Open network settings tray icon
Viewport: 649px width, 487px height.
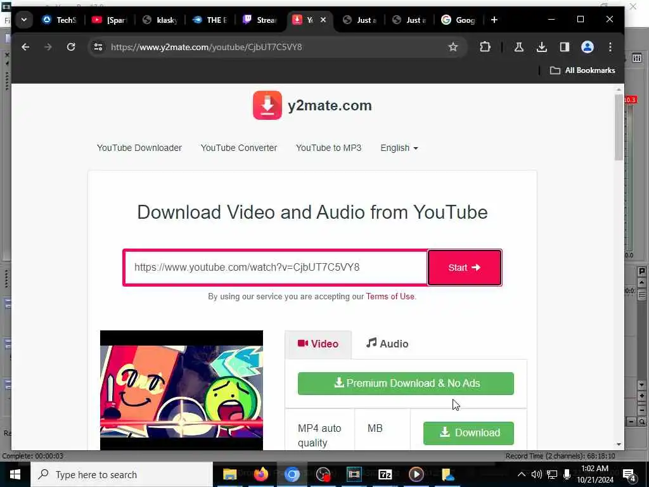tap(552, 474)
